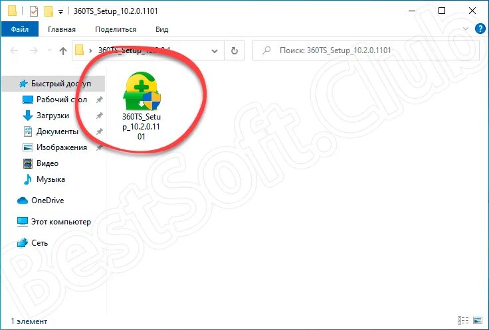Viewport: 489px width, 330px height.
Task: Maximize the Explorer window
Action: coord(442,11)
